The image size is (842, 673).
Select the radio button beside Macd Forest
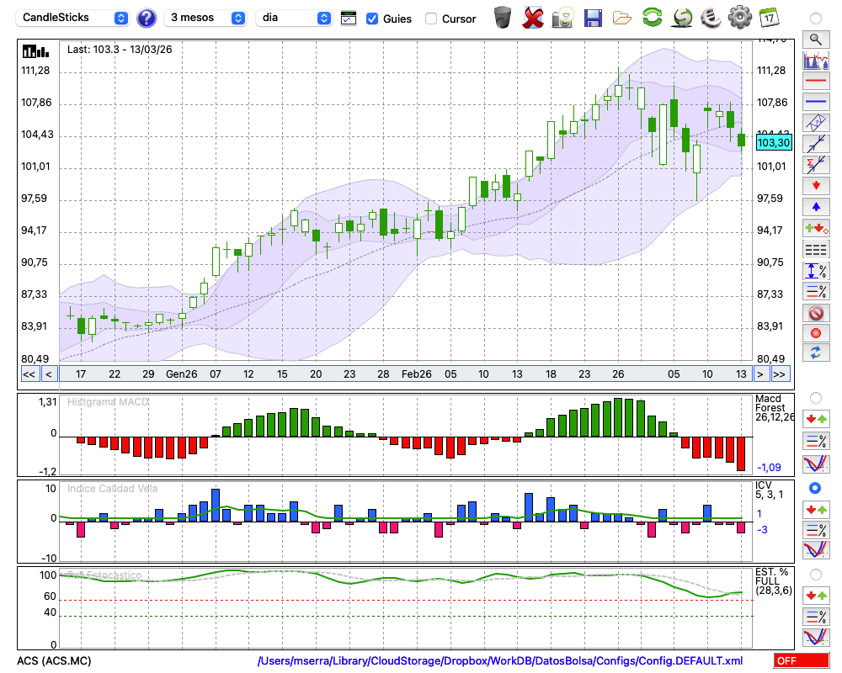(x=815, y=397)
